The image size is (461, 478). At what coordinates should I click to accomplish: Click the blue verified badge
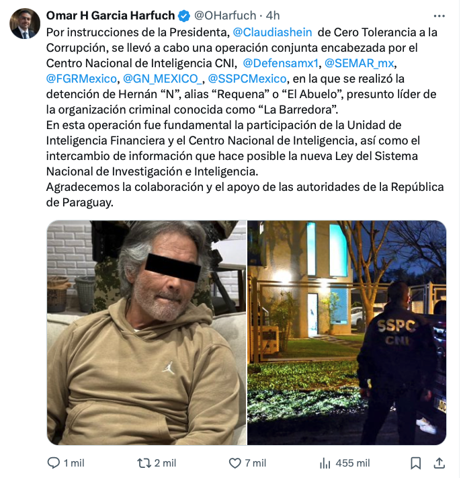[184, 15]
